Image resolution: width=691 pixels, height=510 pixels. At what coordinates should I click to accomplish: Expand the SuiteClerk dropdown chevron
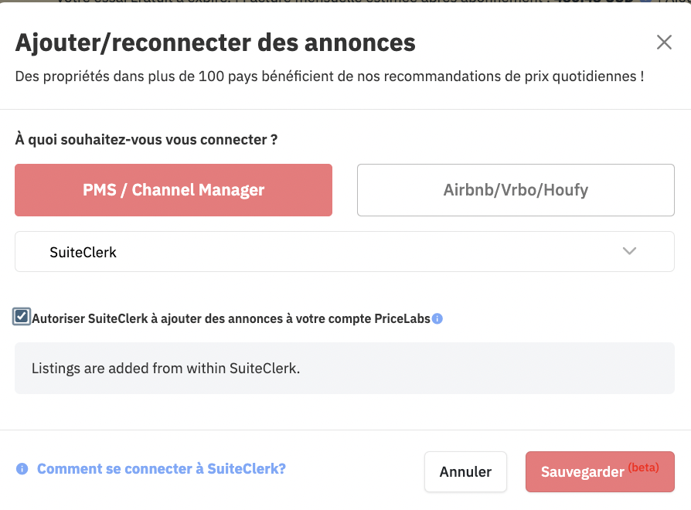point(629,251)
